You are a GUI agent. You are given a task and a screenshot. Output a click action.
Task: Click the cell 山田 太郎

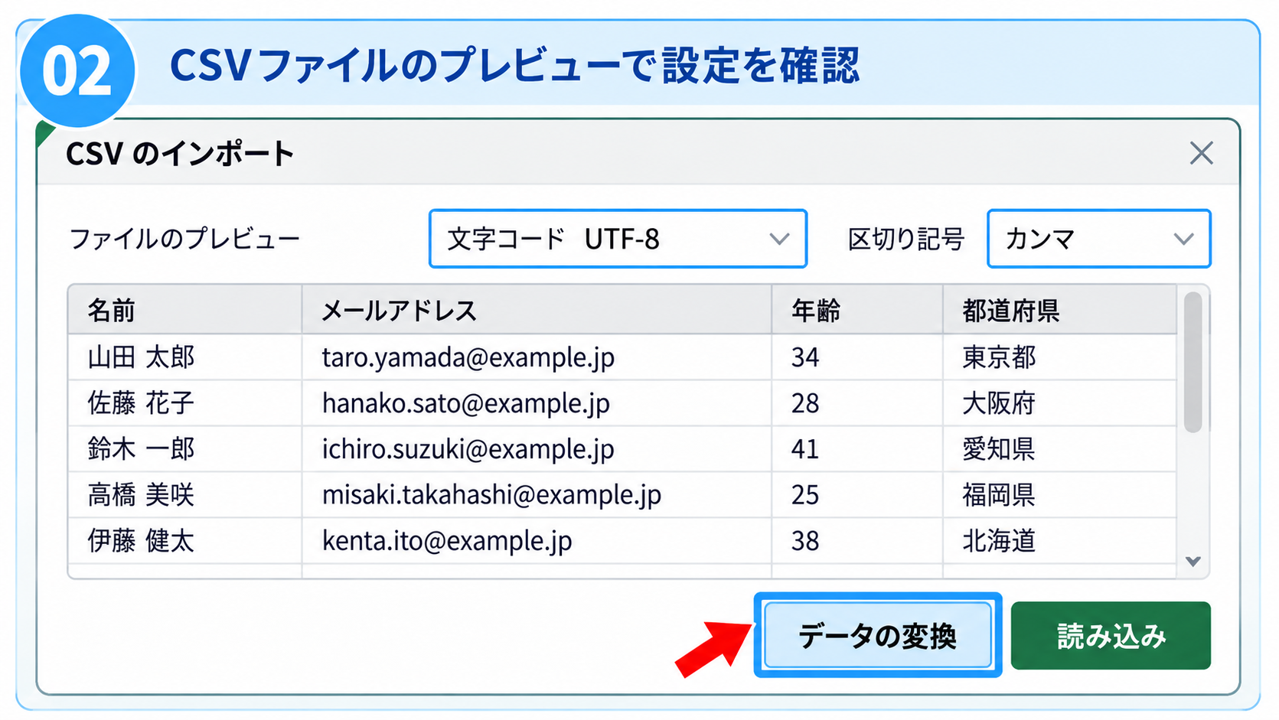point(184,357)
